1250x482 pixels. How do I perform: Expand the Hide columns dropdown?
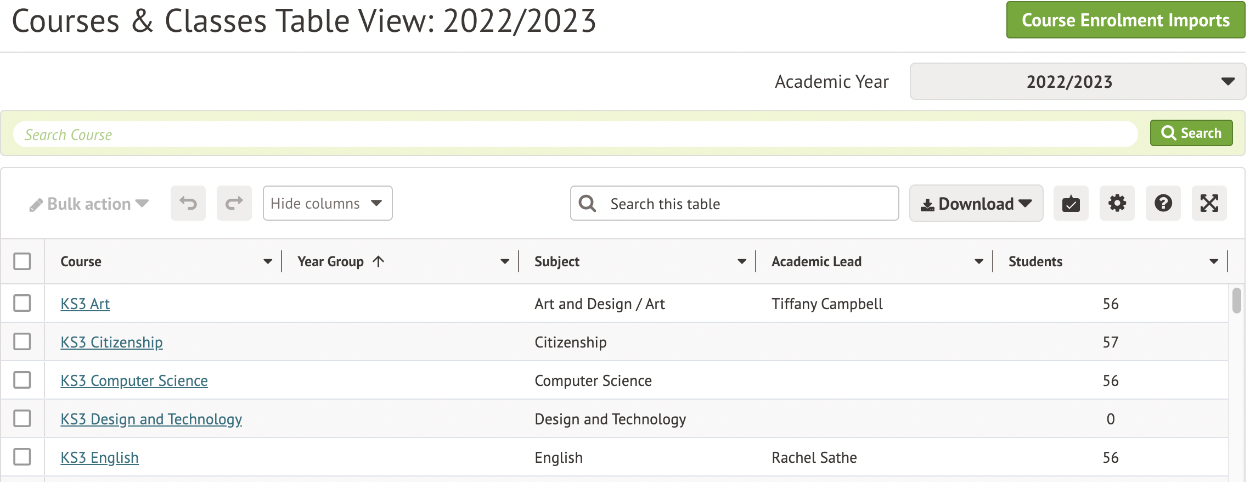pos(327,204)
